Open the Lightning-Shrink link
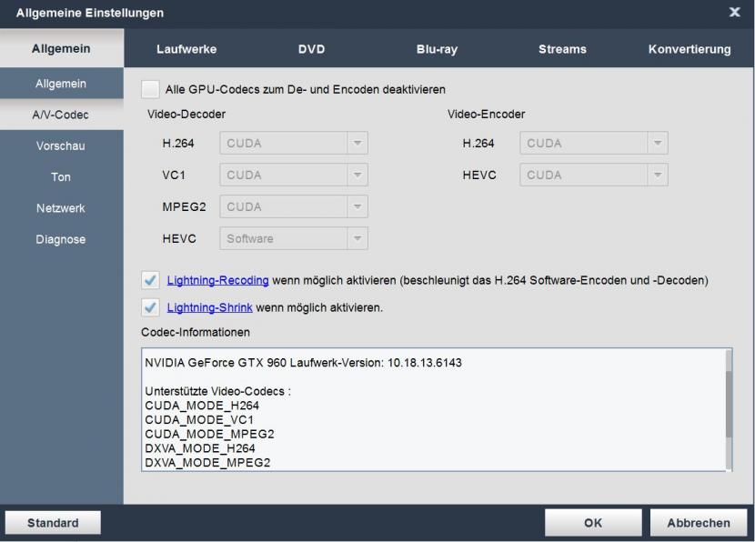 (209, 307)
